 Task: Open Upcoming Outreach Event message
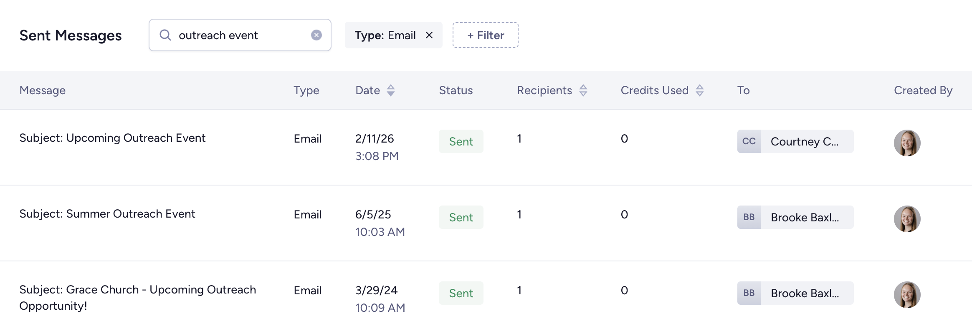point(112,138)
